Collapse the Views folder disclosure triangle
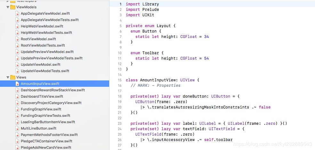This screenshot has width=315, height=150. pos(8,77)
